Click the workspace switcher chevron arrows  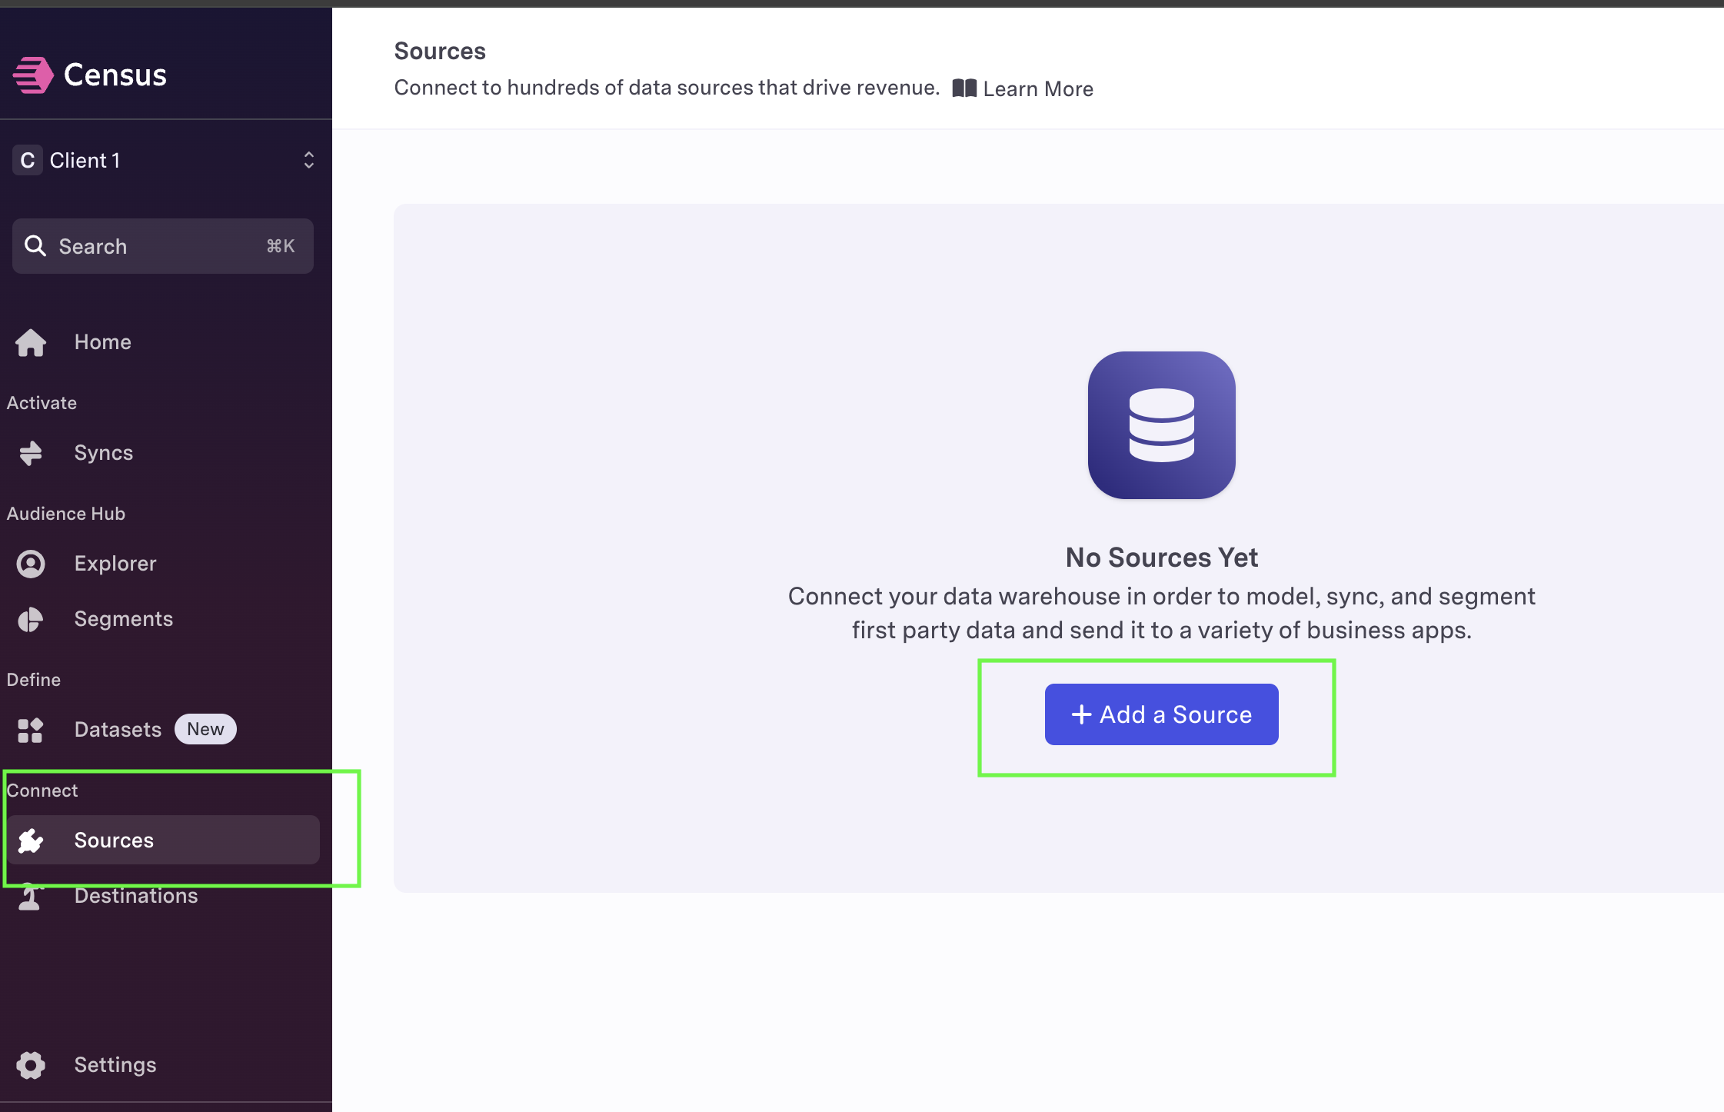[x=308, y=160]
